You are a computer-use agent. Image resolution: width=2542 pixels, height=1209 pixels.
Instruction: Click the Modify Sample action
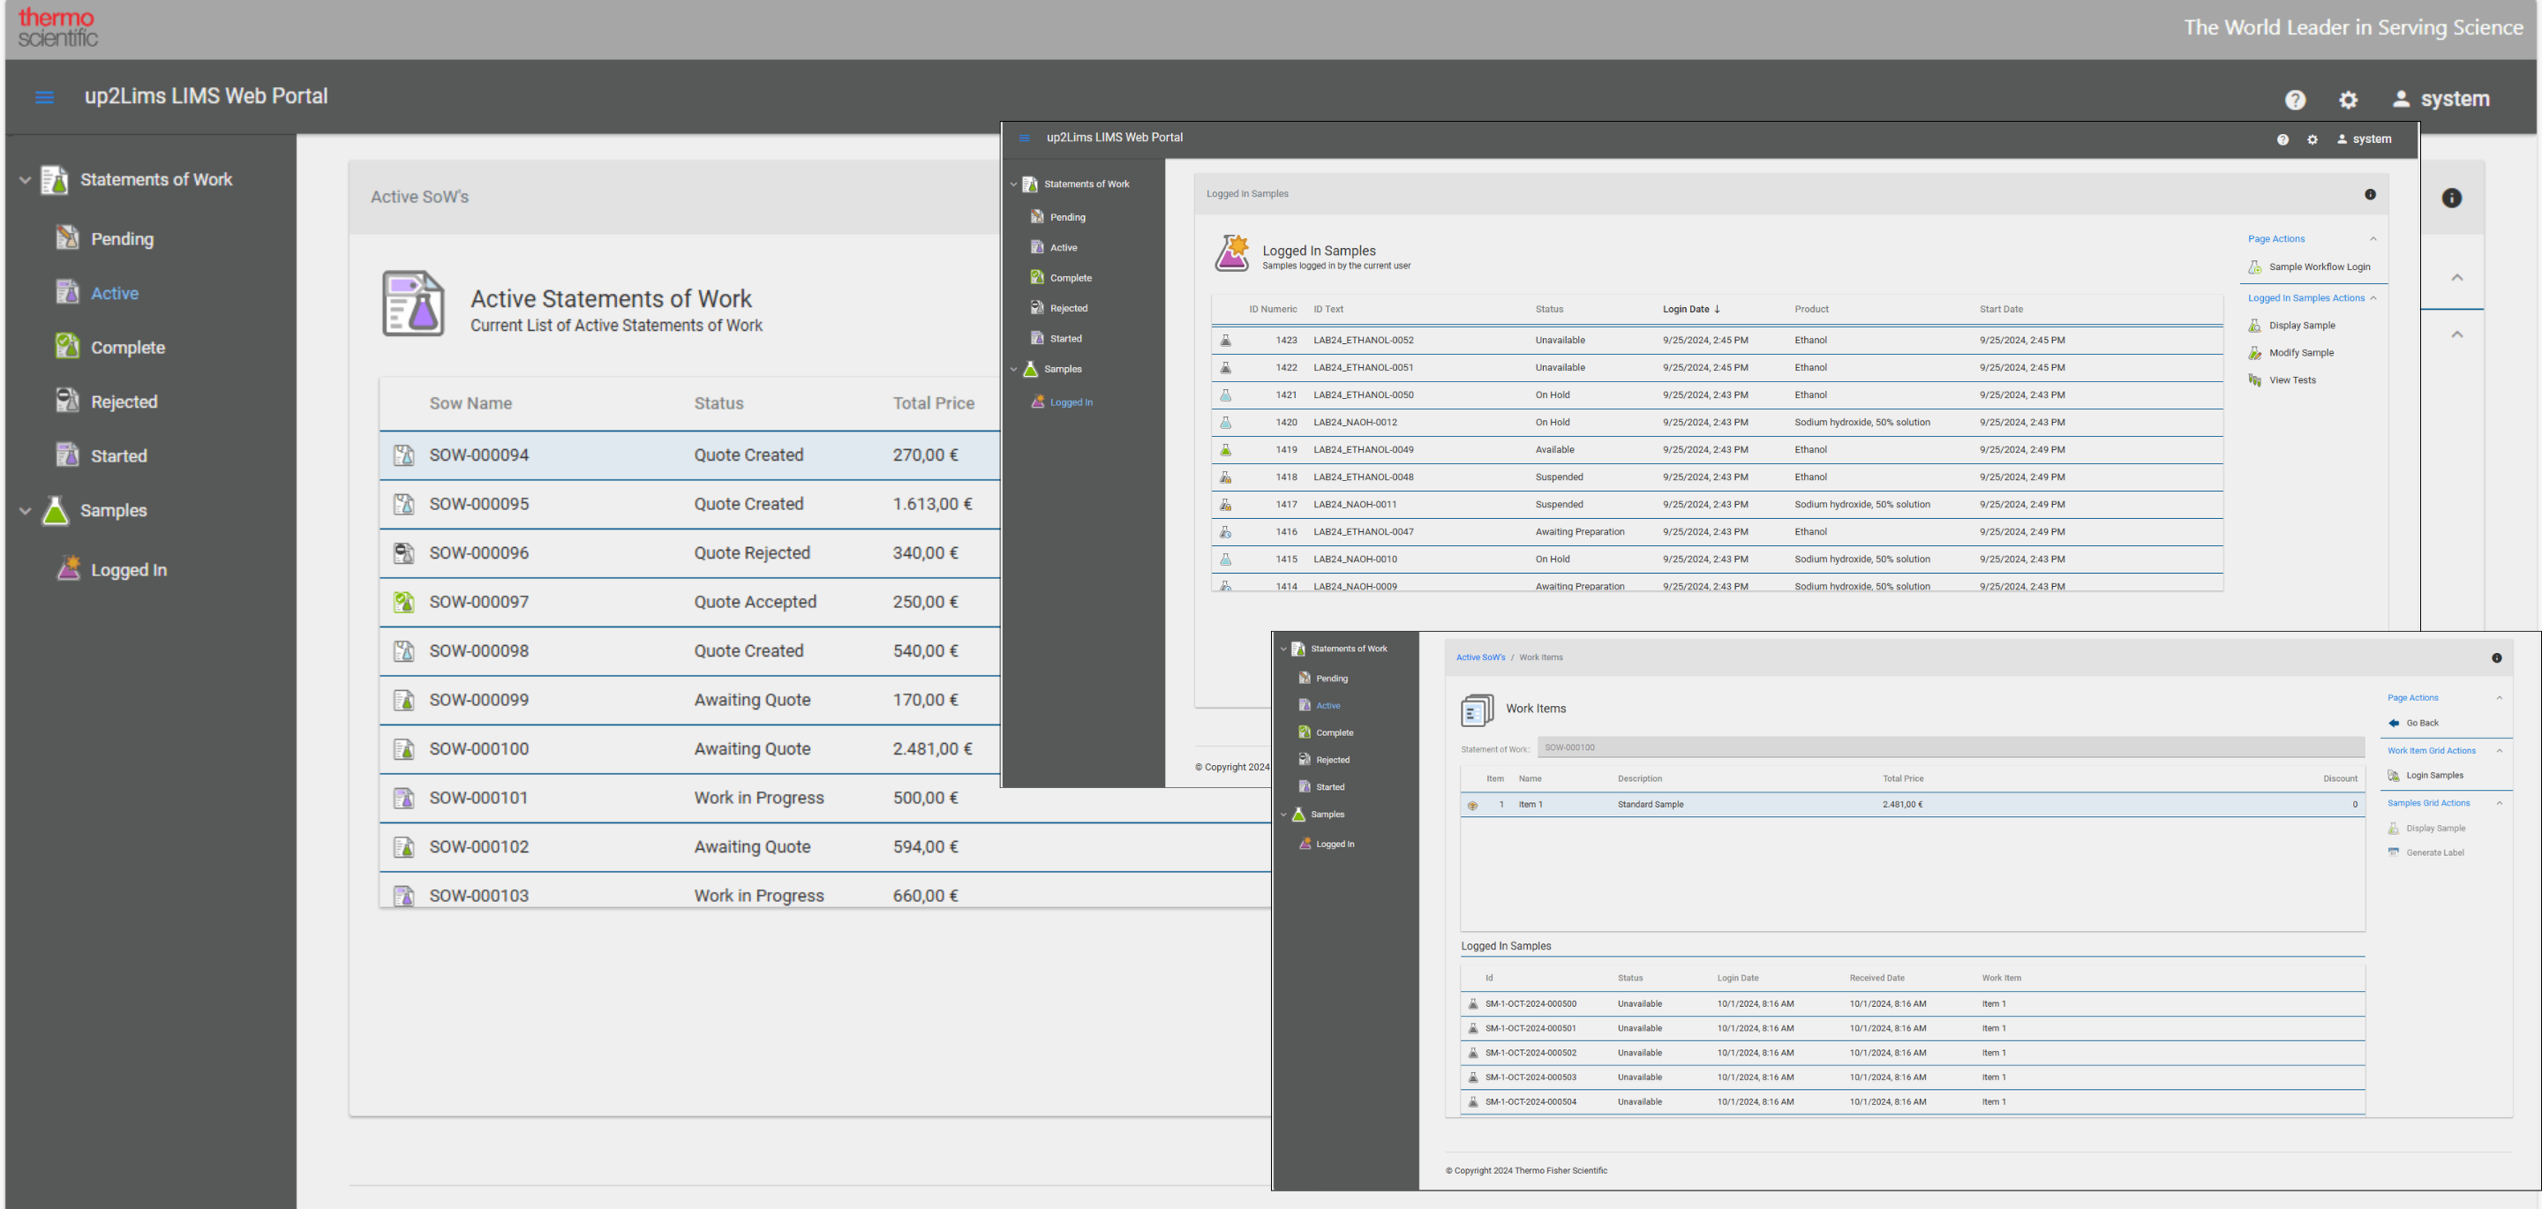pyautogui.click(x=2300, y=352)
